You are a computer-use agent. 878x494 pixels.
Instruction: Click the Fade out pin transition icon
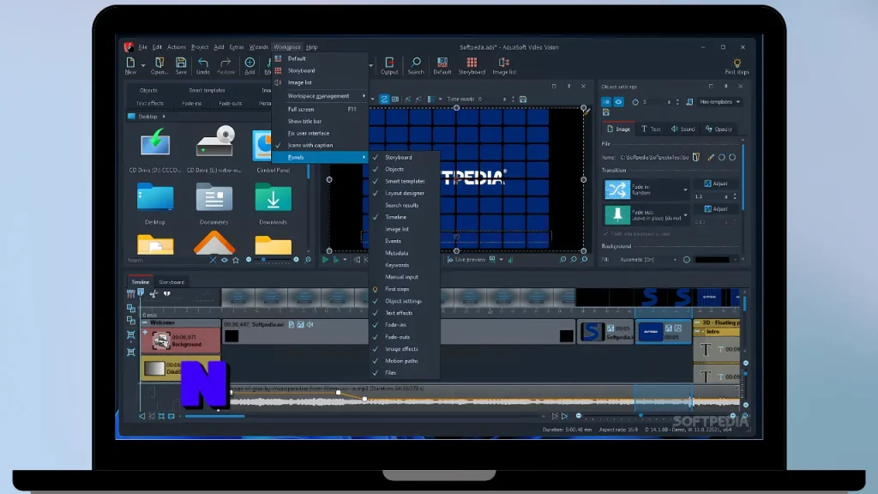617,214
